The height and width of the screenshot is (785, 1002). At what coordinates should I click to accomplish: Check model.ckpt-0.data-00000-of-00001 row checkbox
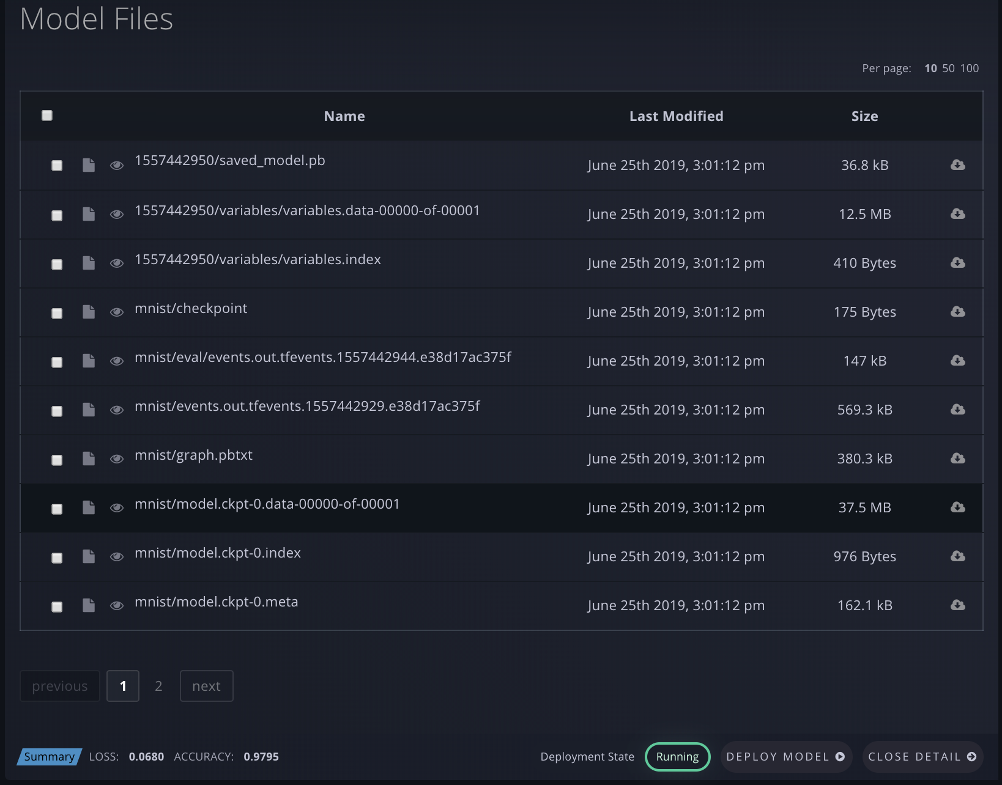tap(57, 509)
